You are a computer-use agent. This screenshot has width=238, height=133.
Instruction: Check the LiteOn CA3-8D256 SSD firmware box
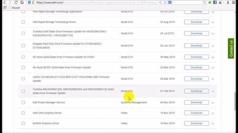[x=23, y=79]
